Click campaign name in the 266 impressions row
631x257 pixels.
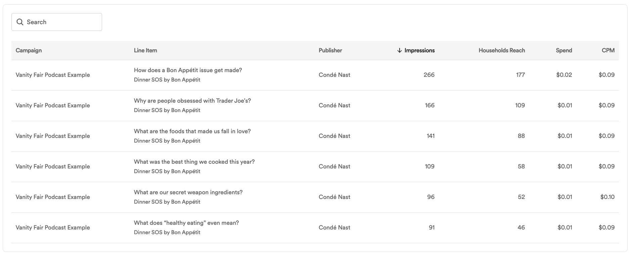(53, 75)
